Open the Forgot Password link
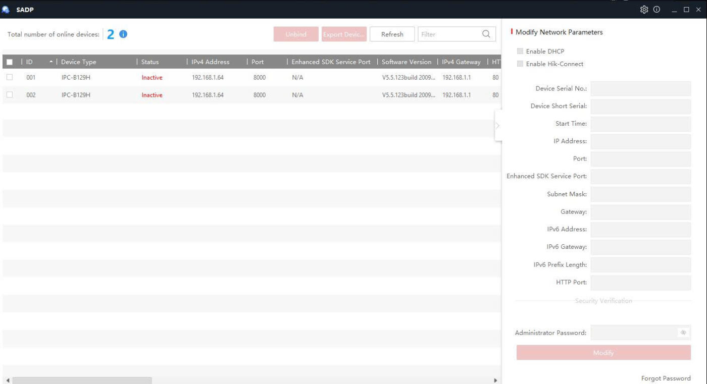The height and width of the screenshot is (384, 707). tap(666, 378)
